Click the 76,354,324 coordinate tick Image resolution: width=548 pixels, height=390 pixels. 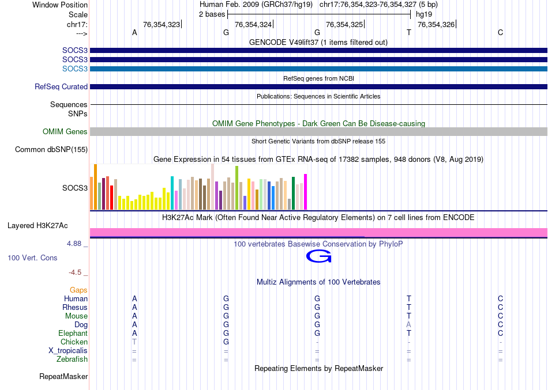254,24
